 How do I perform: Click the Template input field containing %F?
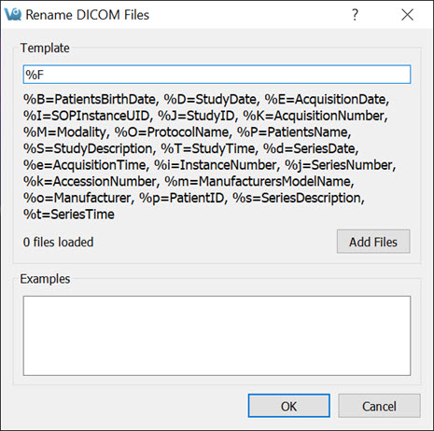point(217,75)
